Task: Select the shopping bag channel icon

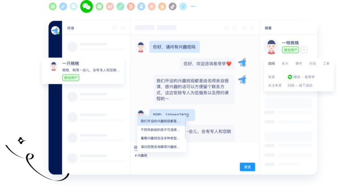Action: (74, 7)
